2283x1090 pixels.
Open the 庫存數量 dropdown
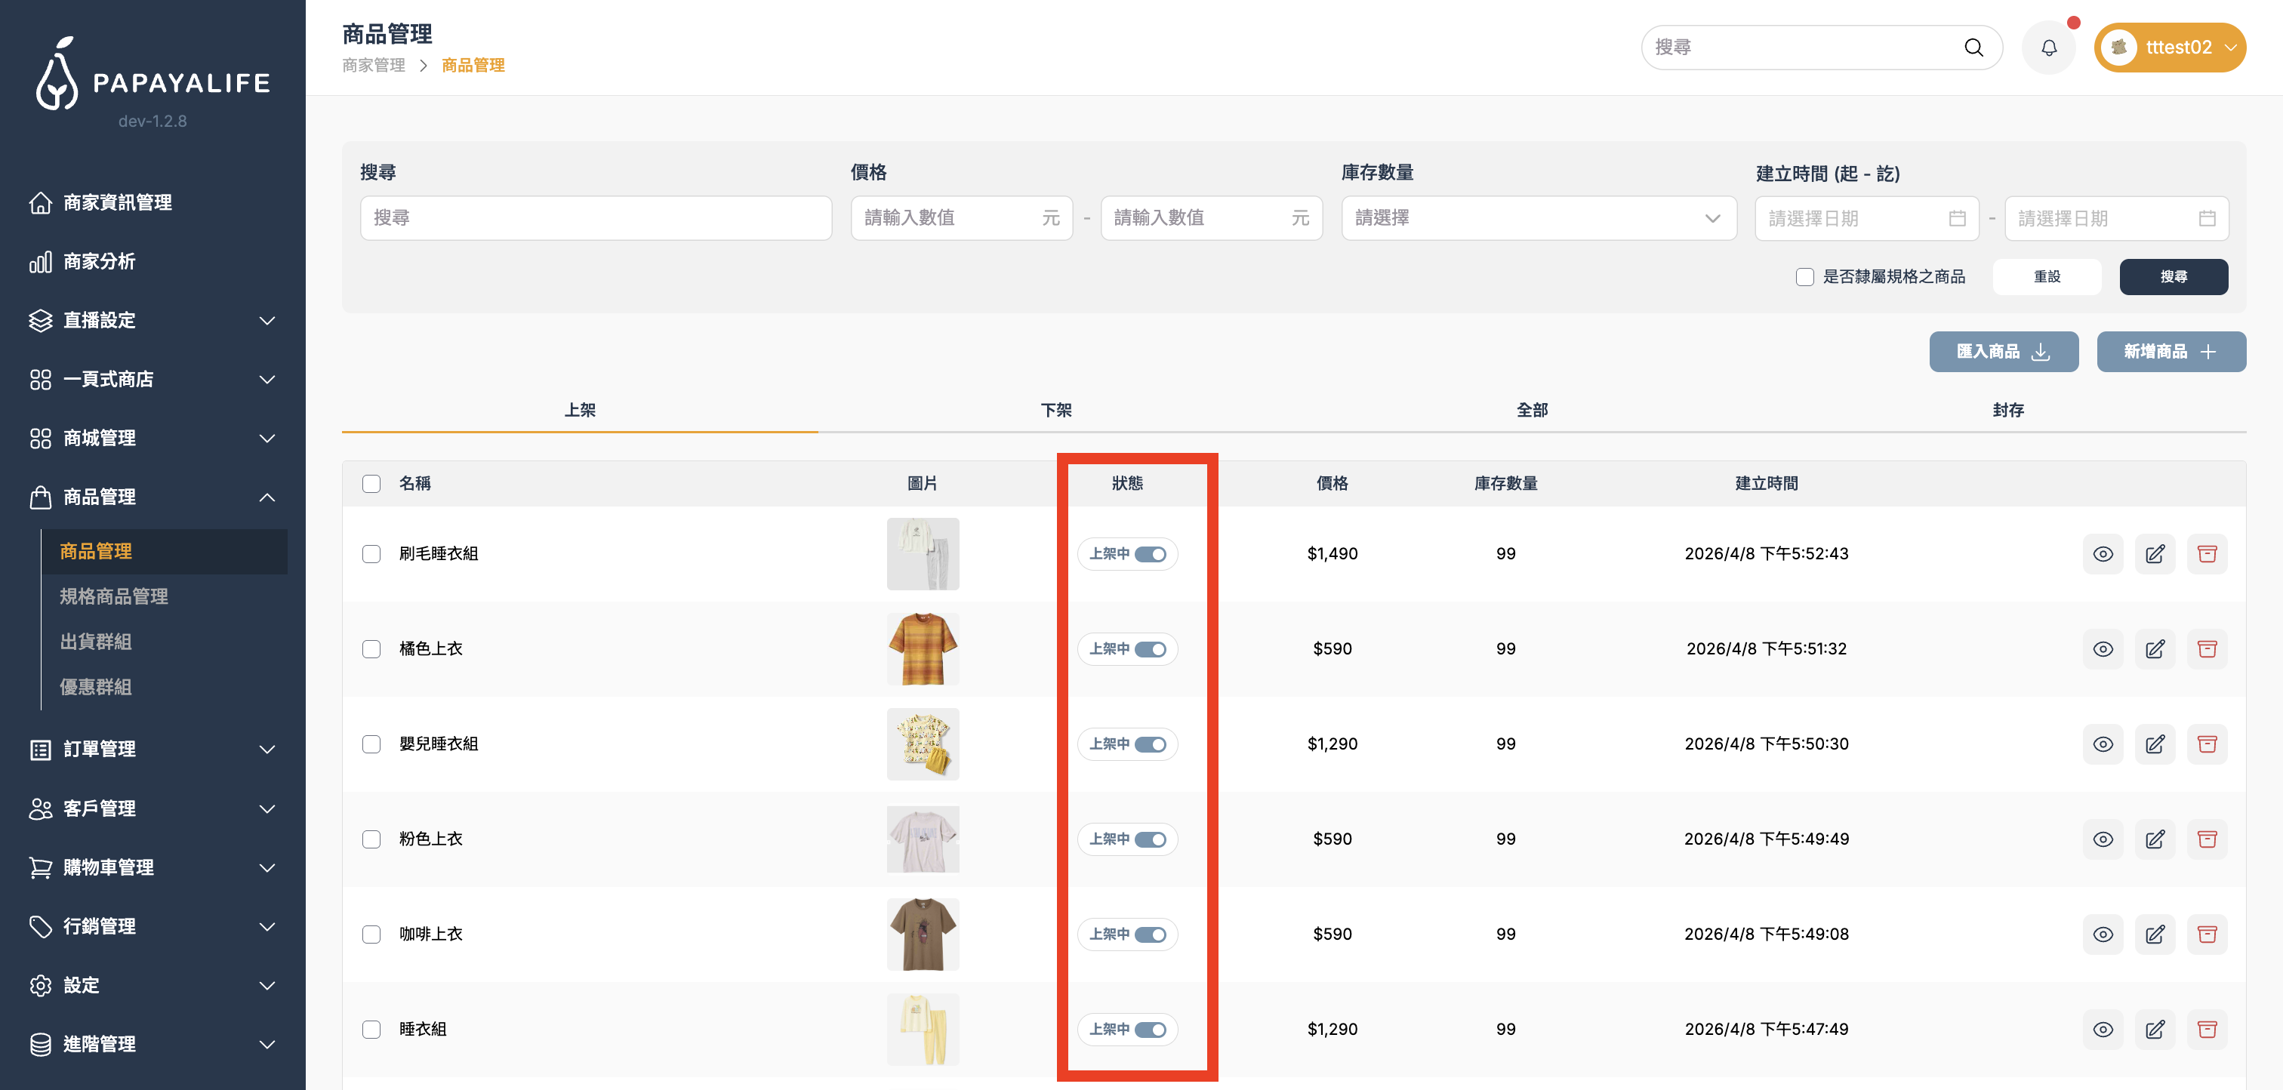(x=1538, y=218)
